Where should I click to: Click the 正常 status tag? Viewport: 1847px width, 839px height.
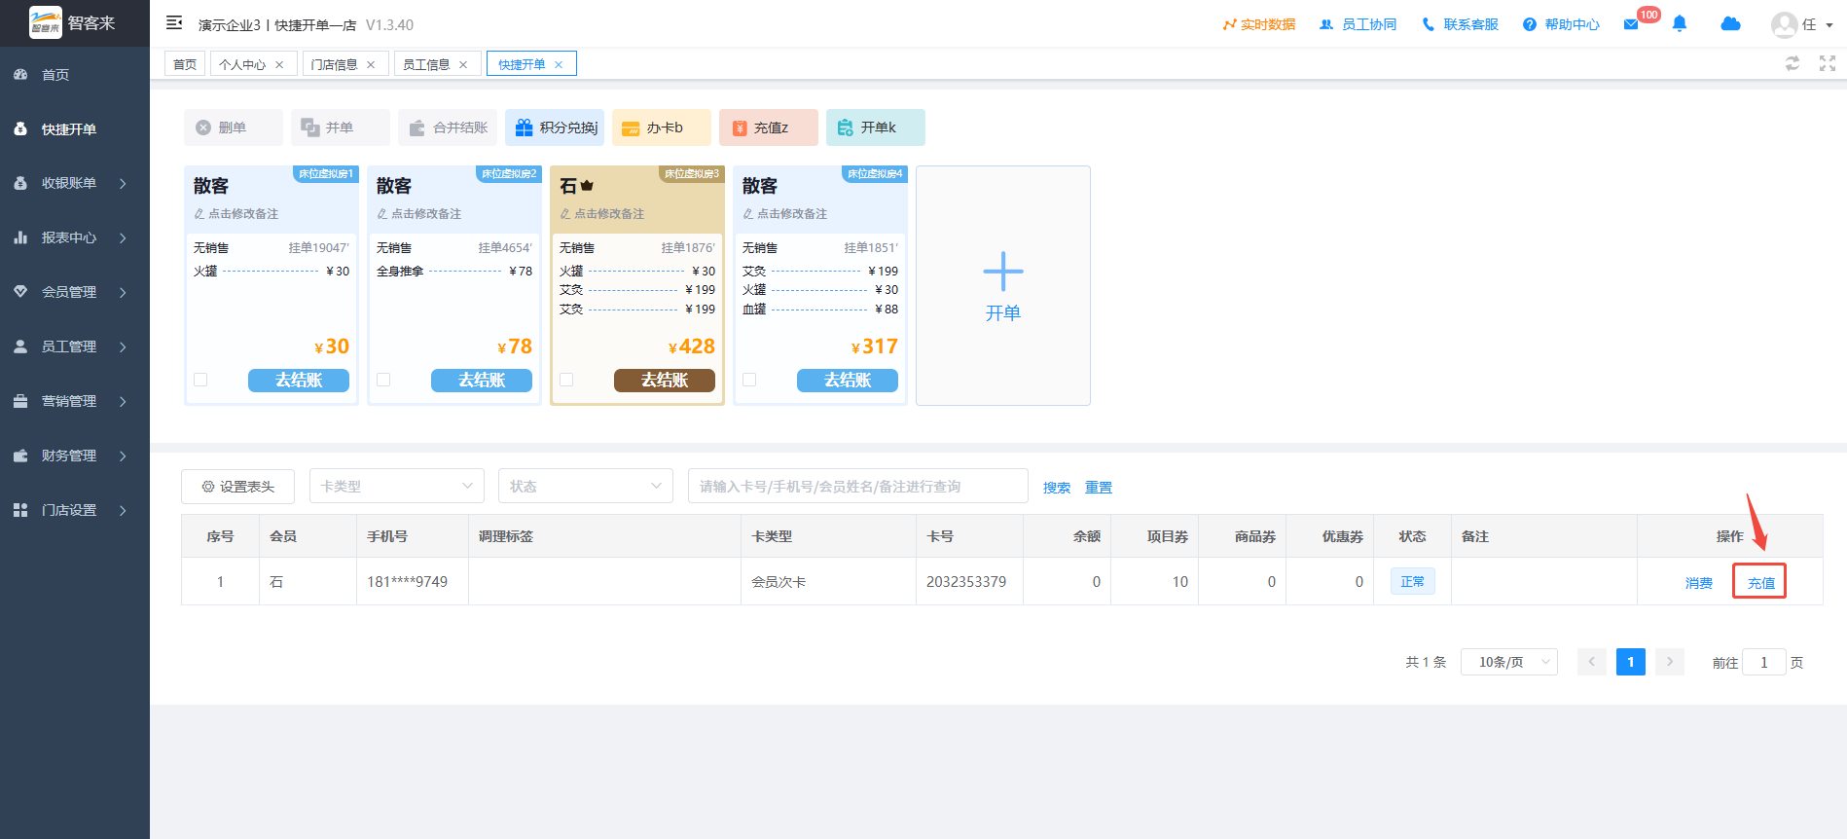[1412, 581]
